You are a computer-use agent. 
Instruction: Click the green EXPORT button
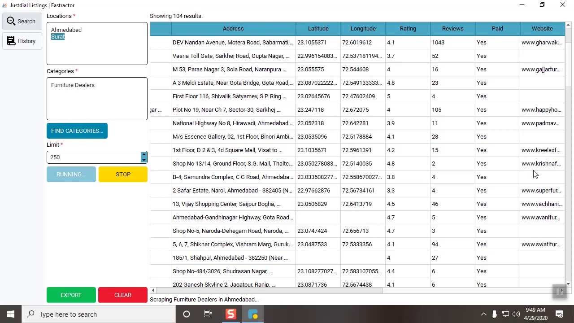click(71, 295)
